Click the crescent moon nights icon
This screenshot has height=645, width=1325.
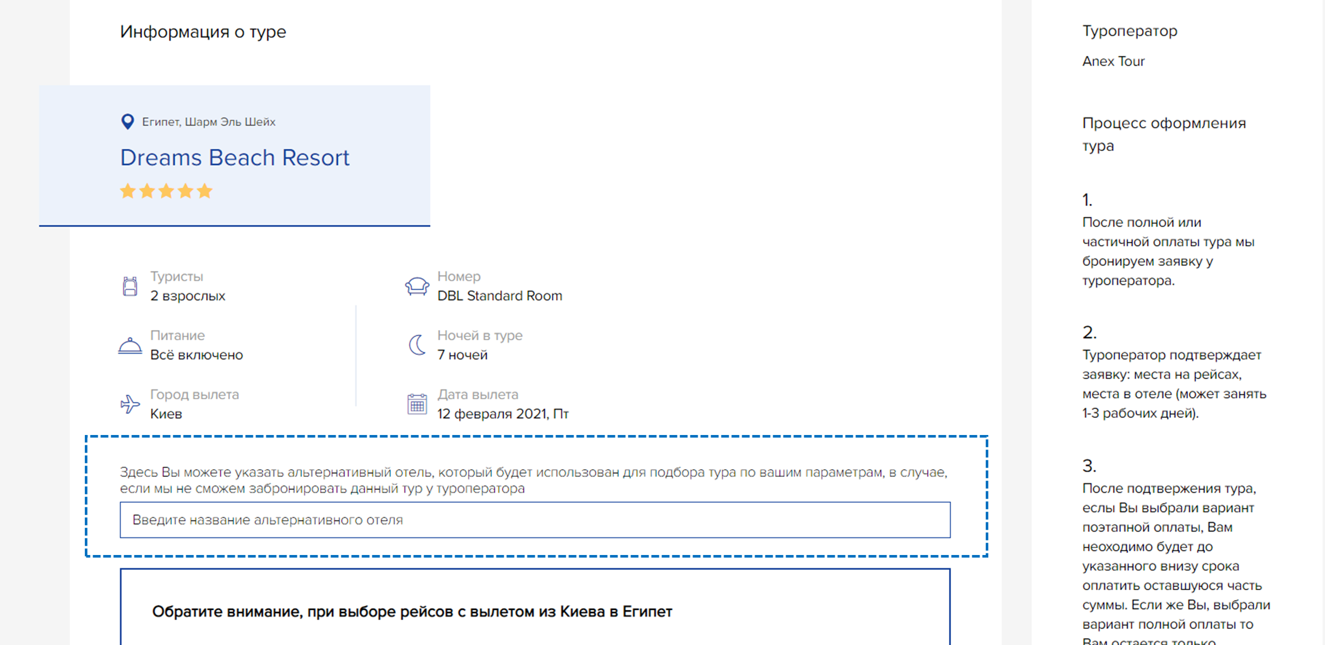point(417,345)
